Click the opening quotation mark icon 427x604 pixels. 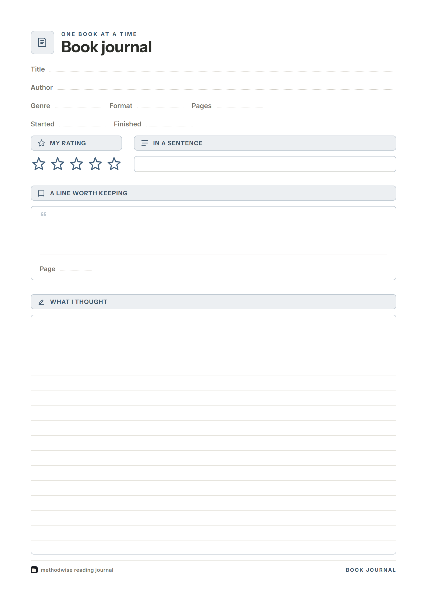click(x=43, y=214)
